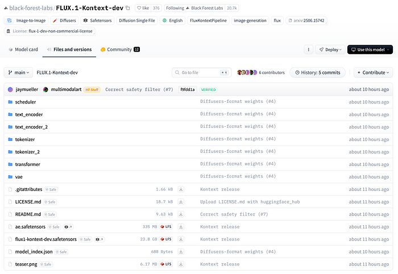This screenshot has width=398, height=274.
Task: Open the text_encoder folder
Action: point(28,114)
